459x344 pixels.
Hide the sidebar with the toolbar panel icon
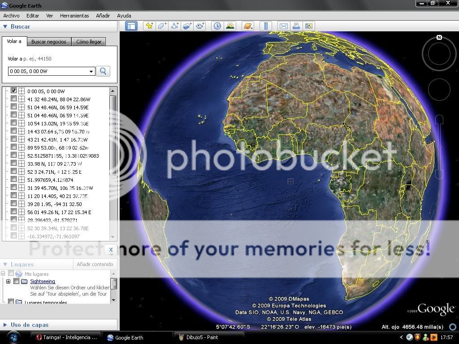point(131,26)
